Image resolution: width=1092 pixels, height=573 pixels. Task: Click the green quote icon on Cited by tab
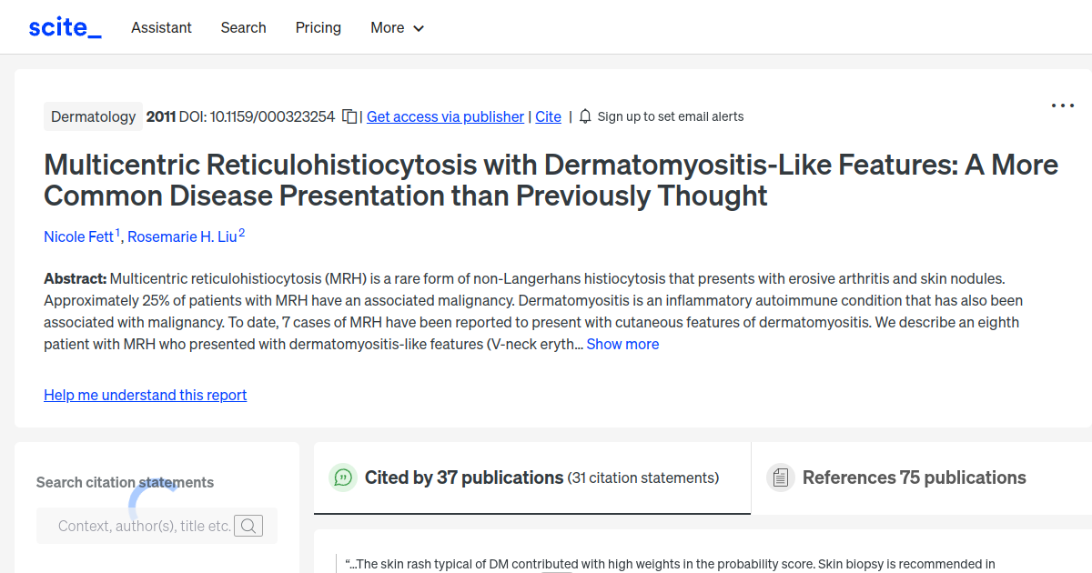(x=342, y=477)
